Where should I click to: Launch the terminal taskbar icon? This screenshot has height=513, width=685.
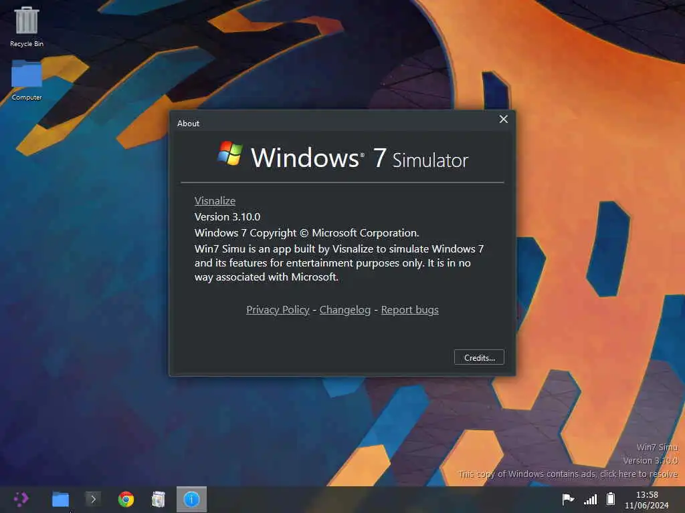click(93, 499)
